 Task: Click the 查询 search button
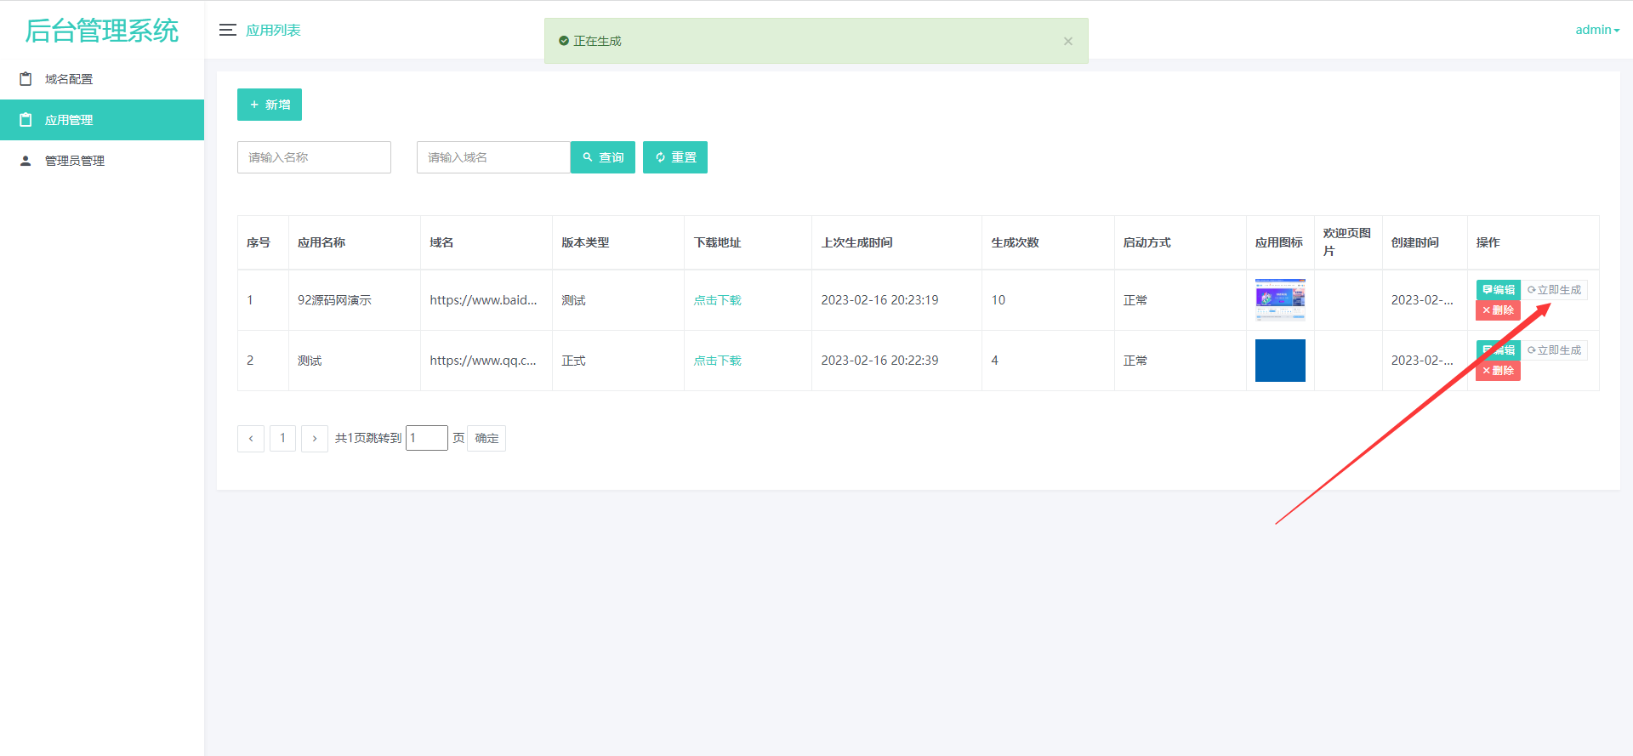[603, 157]
